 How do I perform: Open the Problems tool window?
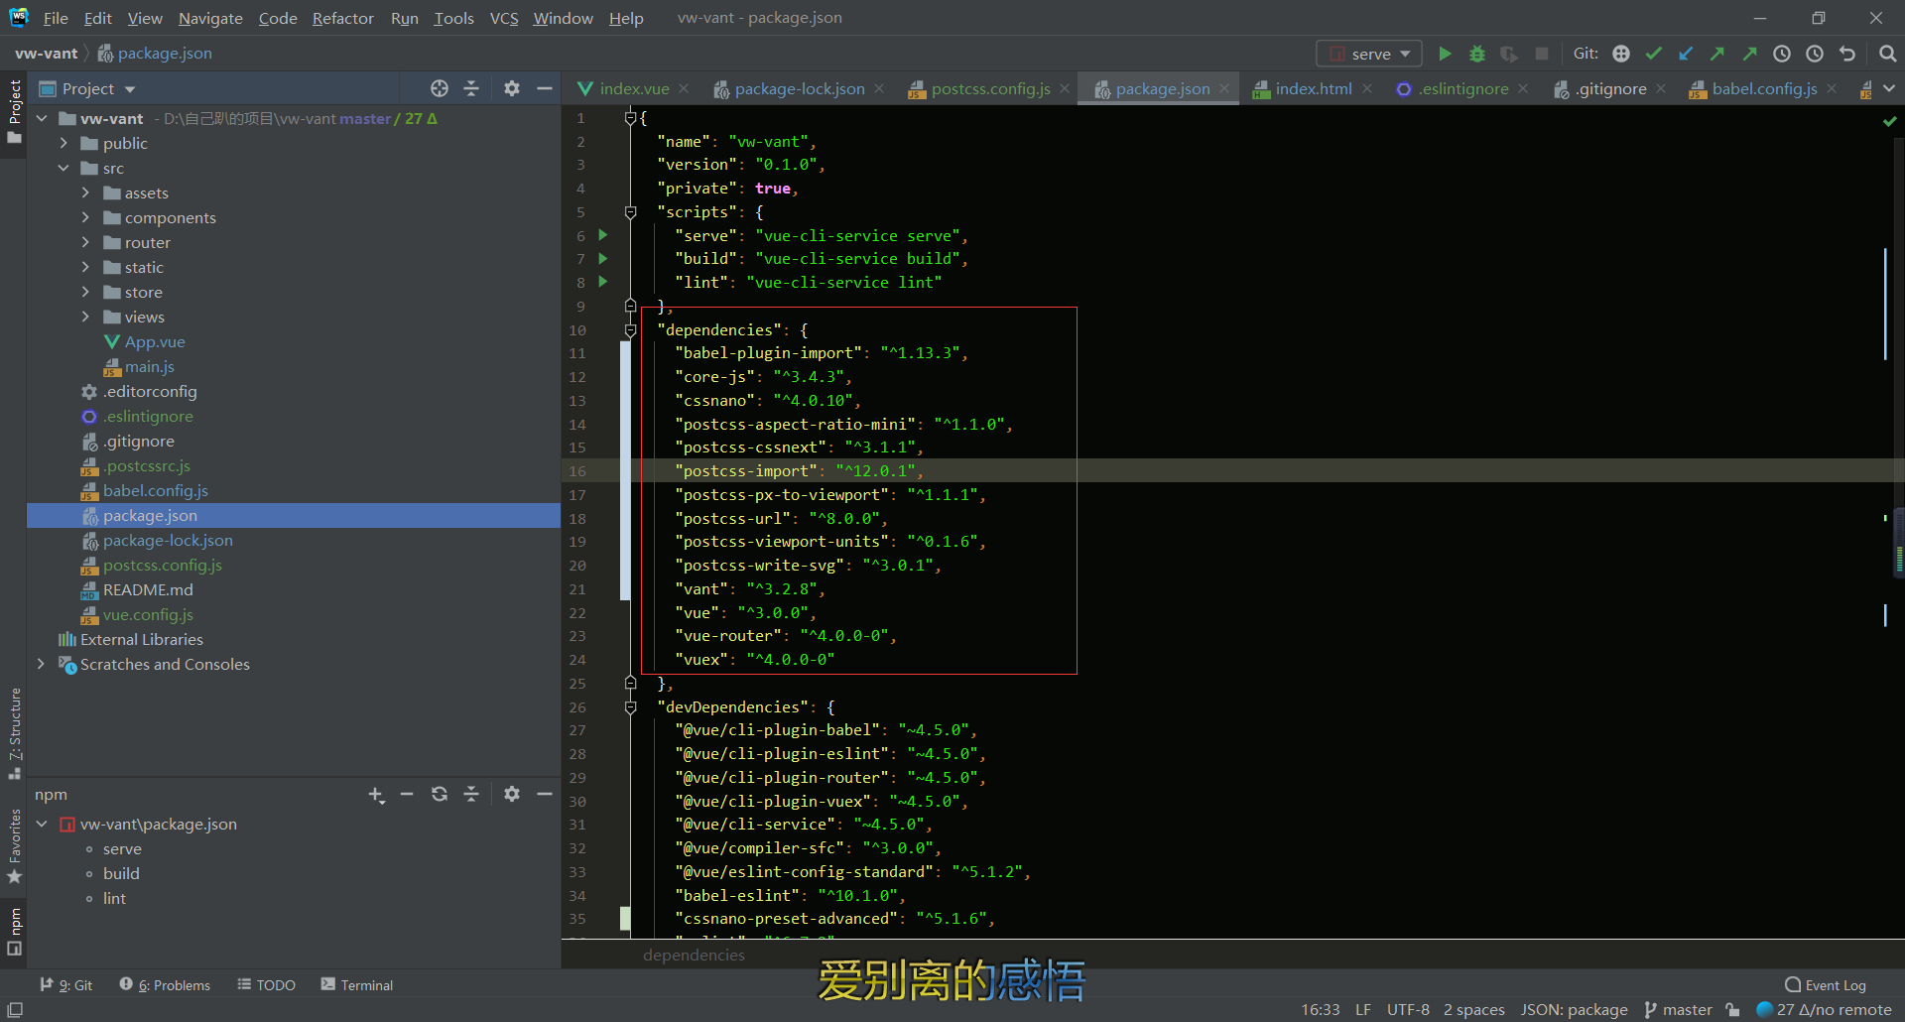point(165,984)
